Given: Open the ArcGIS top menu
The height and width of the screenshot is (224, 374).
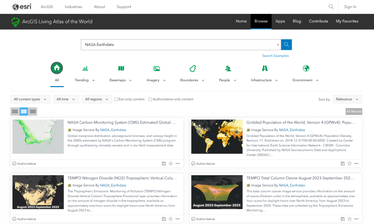Looking at the screenshot, I should click(x=47, y=6).
